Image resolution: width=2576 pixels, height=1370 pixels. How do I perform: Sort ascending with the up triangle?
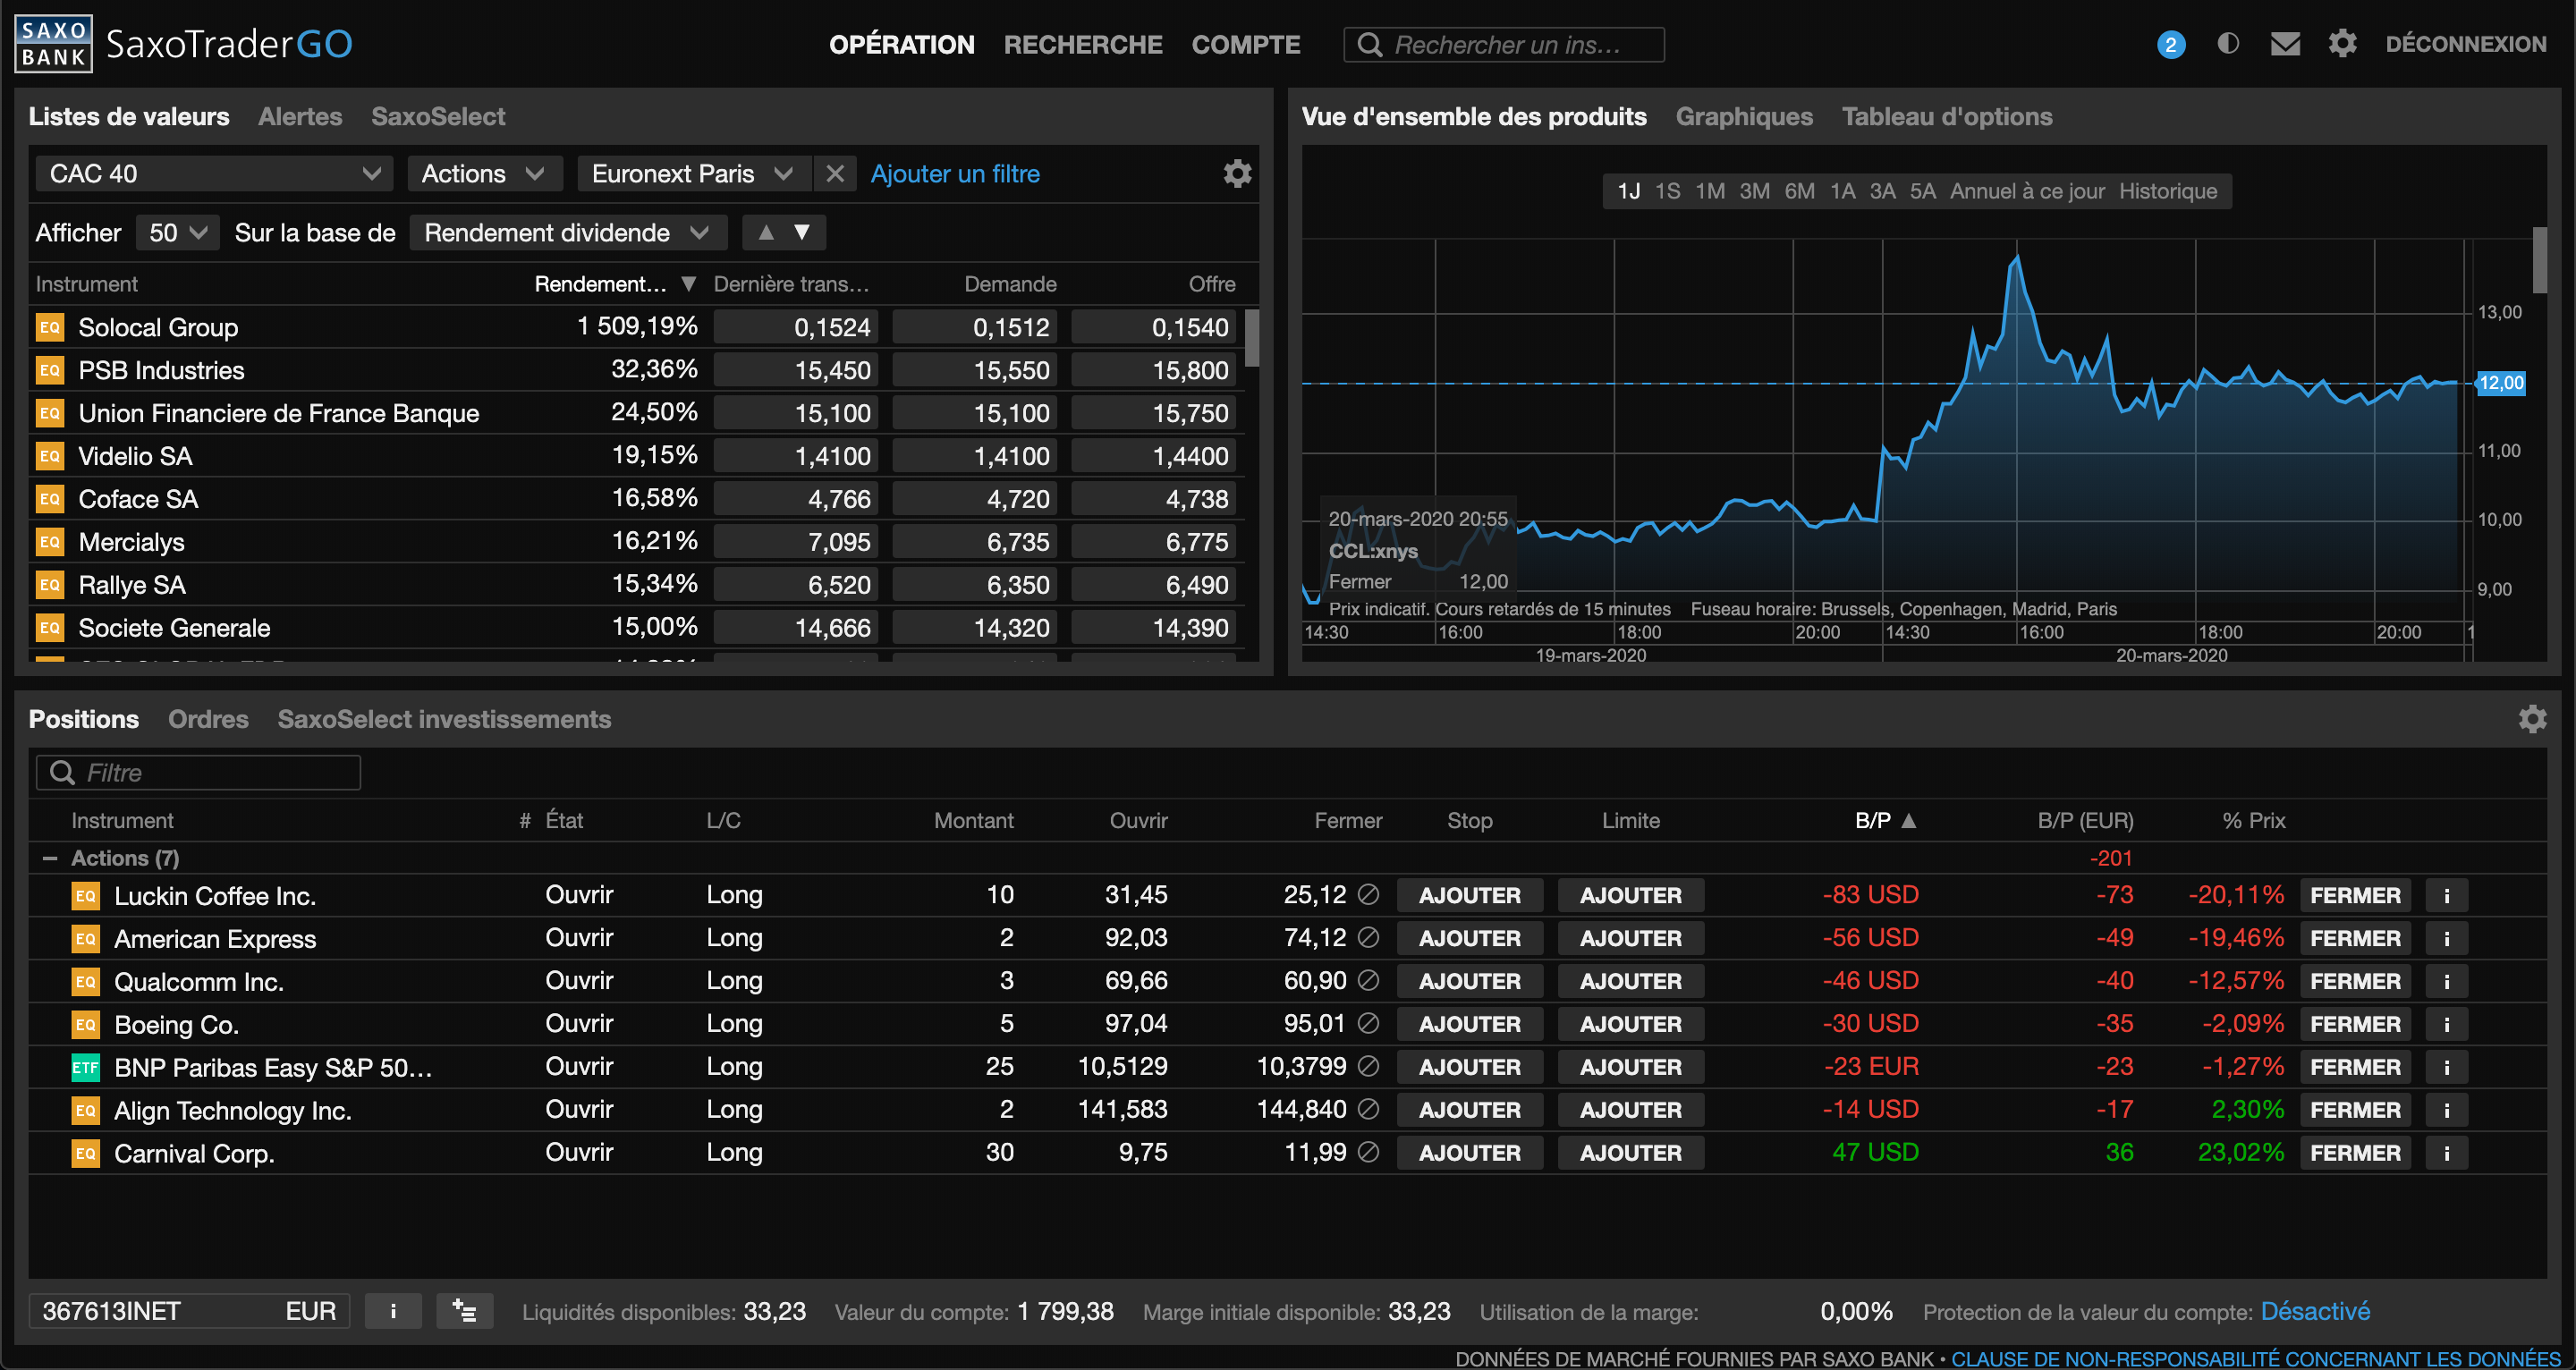766,233
